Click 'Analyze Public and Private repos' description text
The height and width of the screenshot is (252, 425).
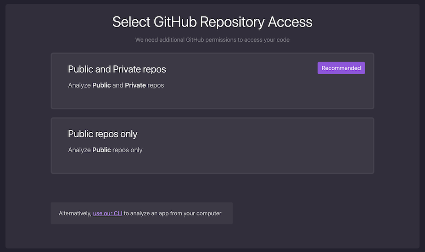coord(116,85)
